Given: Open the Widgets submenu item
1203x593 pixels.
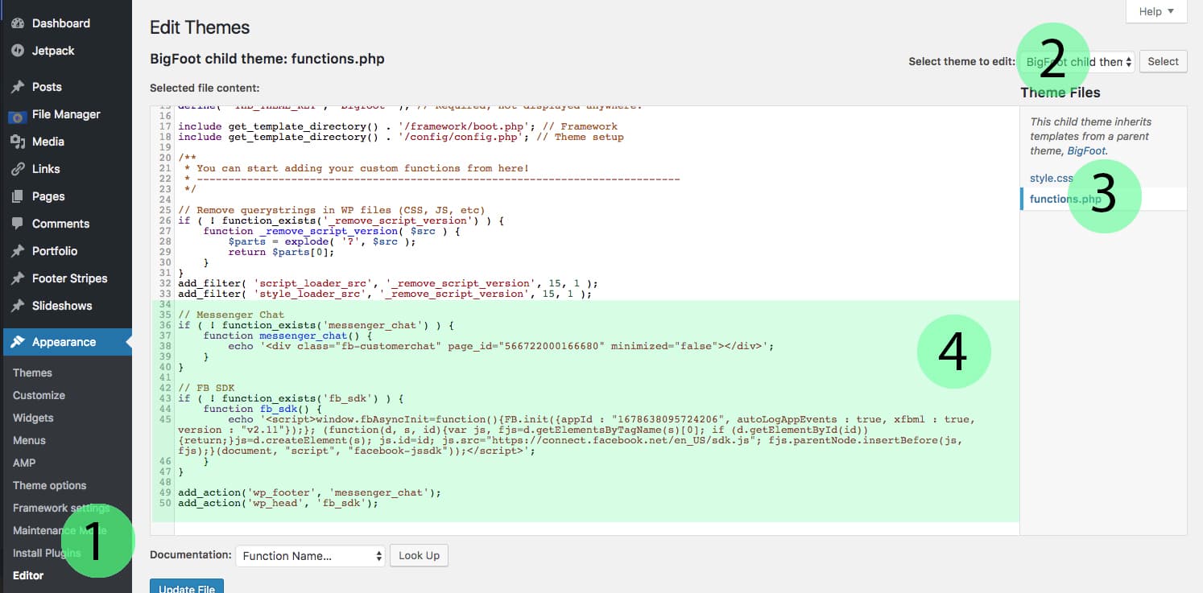Looking at the screenshot, I should [x=33, y=418].
